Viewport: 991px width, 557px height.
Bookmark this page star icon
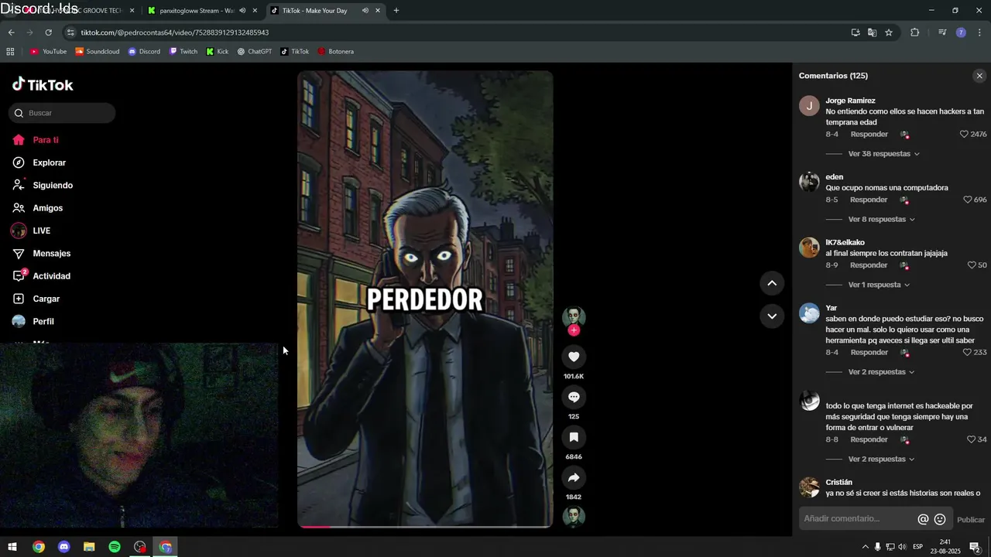[889, 32]
